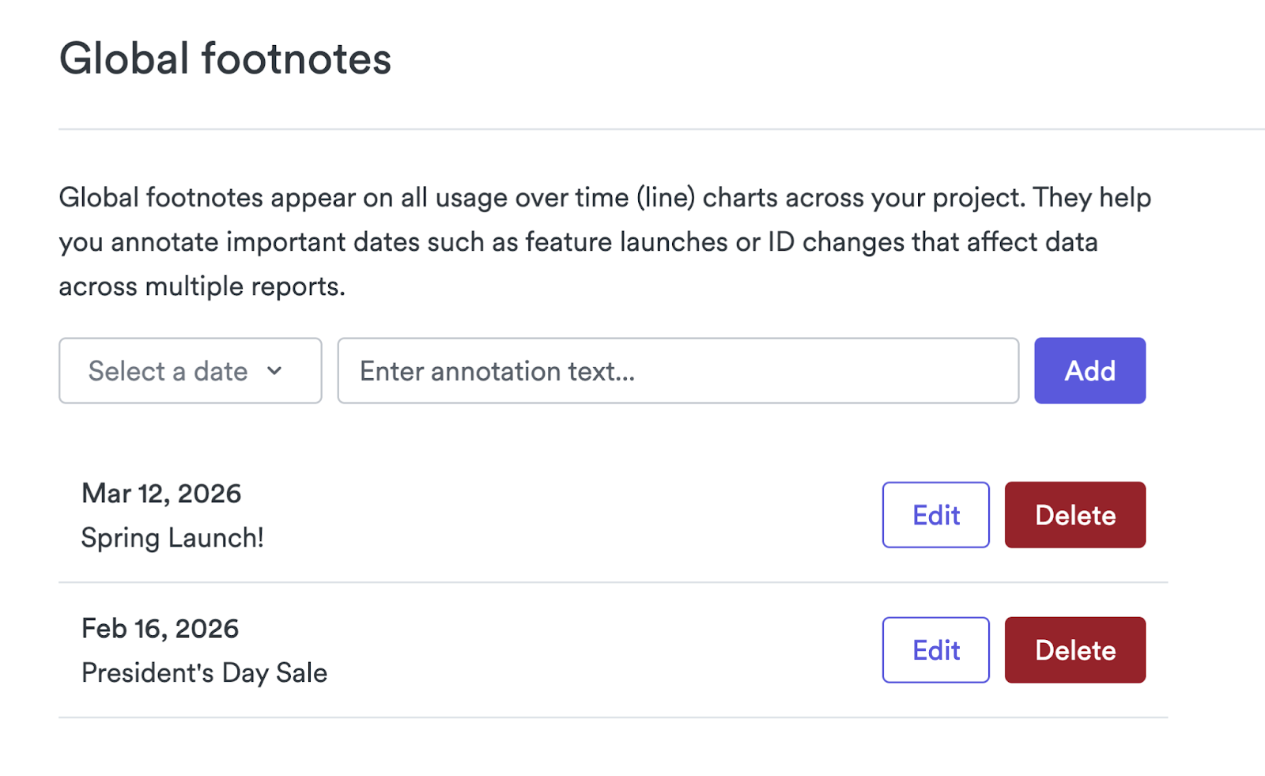The height and width of the screenshot is (776, 1265).
Task: Delete the Spring Launch! footnote
Action: (1074, 515)
